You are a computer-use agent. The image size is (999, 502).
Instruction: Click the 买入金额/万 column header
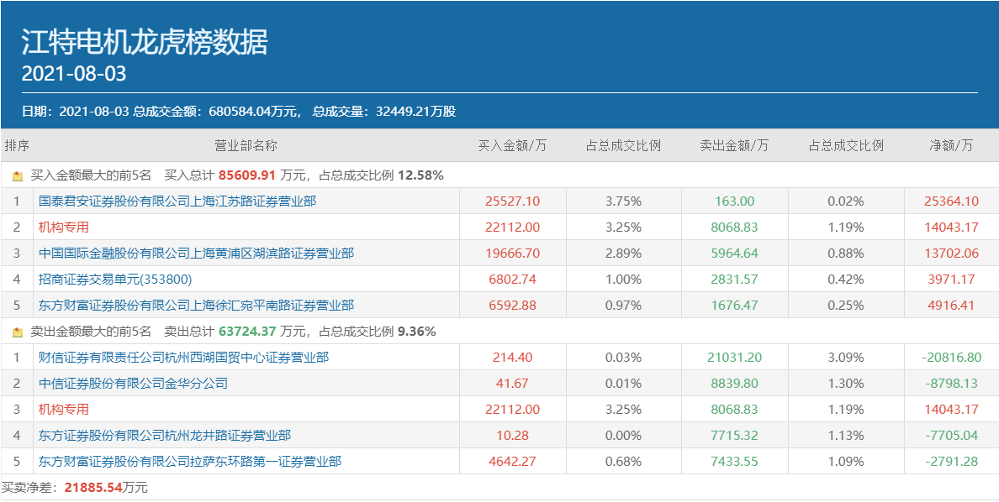pyautogui.click(x=512, y=145)
